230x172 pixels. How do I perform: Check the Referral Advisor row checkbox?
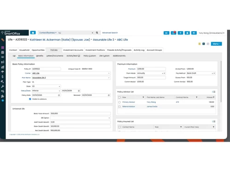click(120, 106)
